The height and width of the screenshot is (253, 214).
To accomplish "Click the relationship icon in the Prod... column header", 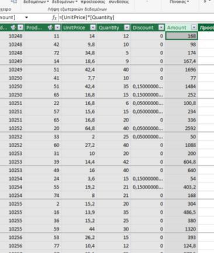I will 50,27.
